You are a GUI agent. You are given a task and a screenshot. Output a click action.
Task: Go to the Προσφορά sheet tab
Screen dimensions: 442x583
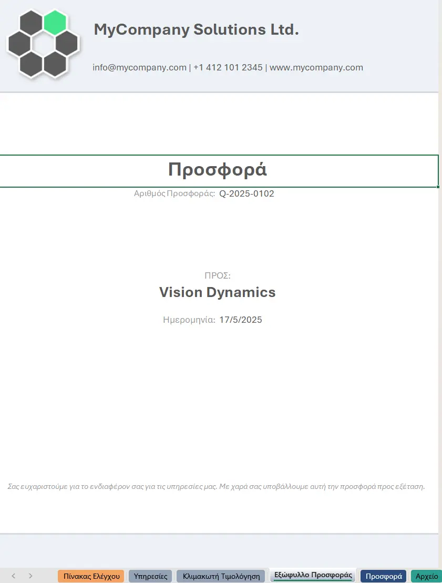[384, 576]
